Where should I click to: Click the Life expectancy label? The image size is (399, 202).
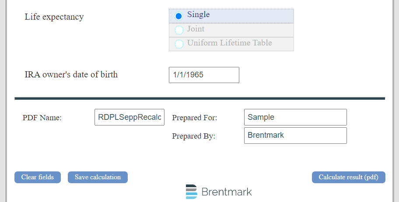(x=54, y=17)
